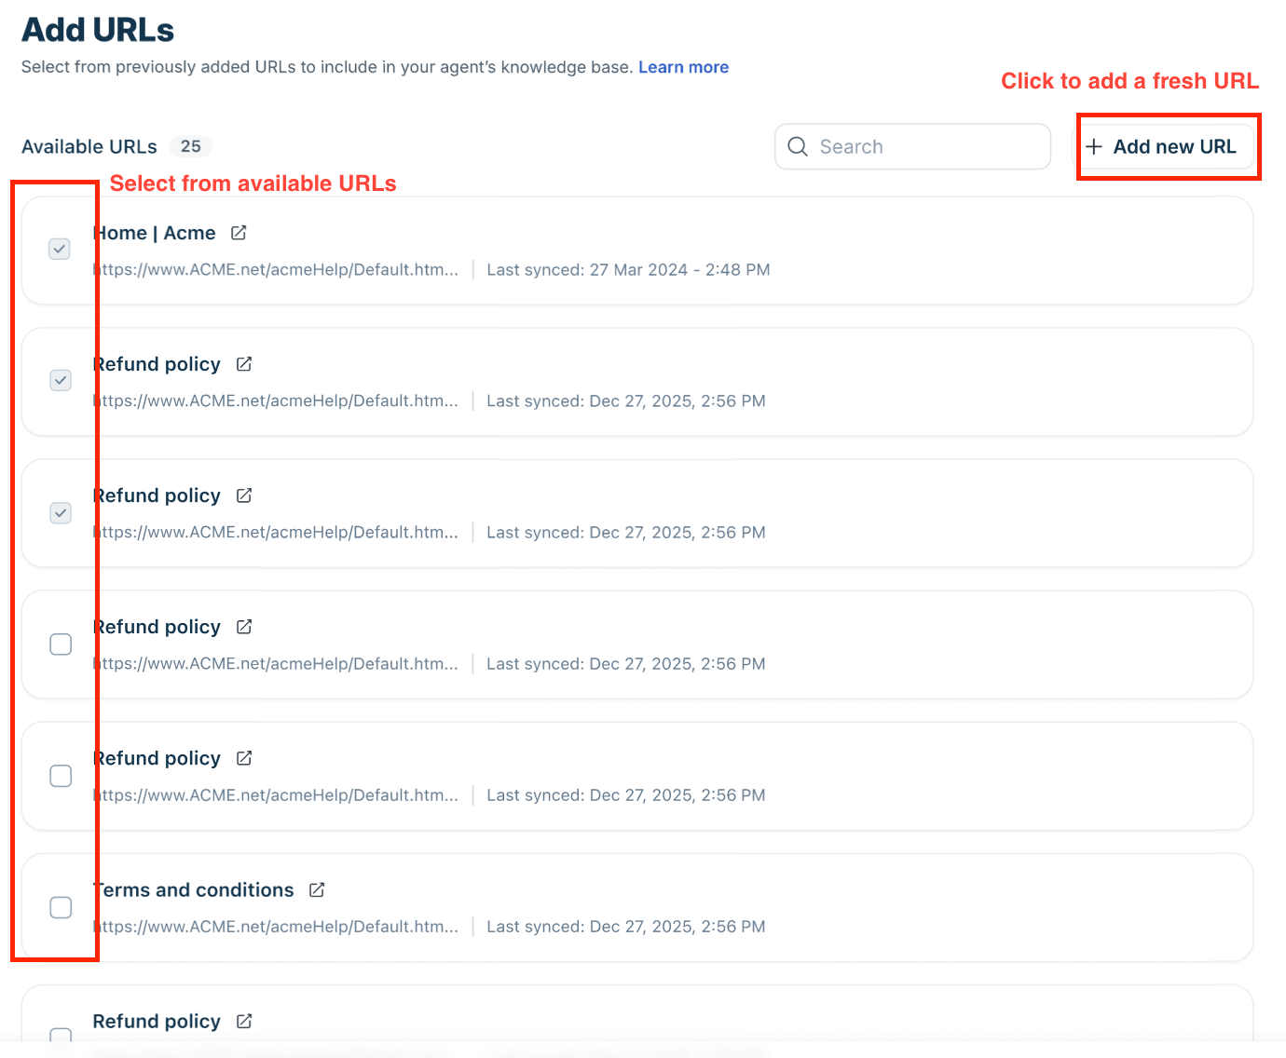The width and height of the screenshot is (1286, 1058).
Task: Open external link icon beside Home | Acme
Action: [239, 233]
